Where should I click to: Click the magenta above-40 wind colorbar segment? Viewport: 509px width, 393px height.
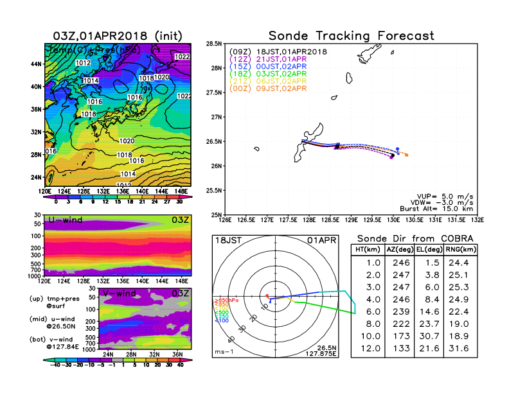[x=186, y=360]
